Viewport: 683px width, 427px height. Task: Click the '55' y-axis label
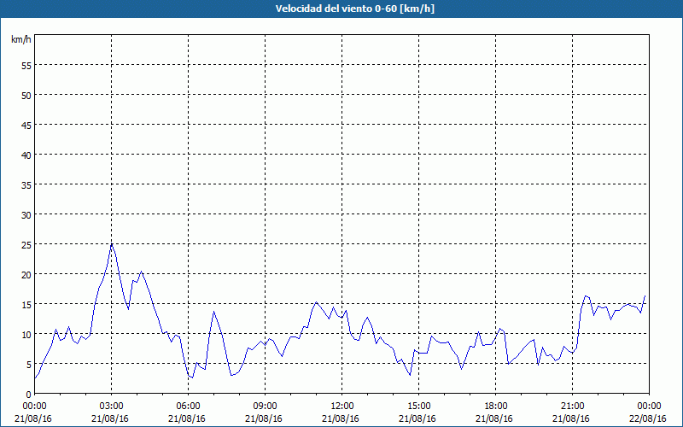26,66
